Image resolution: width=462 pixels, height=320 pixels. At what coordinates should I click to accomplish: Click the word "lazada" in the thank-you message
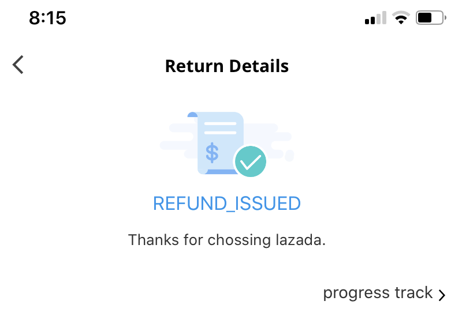(299, 239)
